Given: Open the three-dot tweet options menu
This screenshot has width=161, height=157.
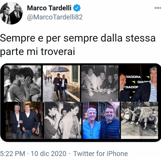Looking at the screenshot, I should tap(158, 8).
